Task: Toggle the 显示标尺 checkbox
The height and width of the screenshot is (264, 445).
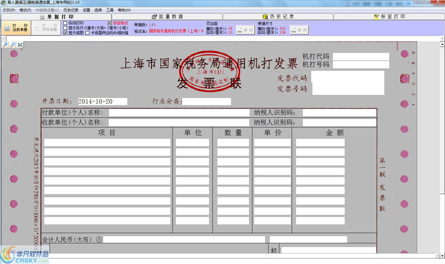Action: [x=65, y=28]
